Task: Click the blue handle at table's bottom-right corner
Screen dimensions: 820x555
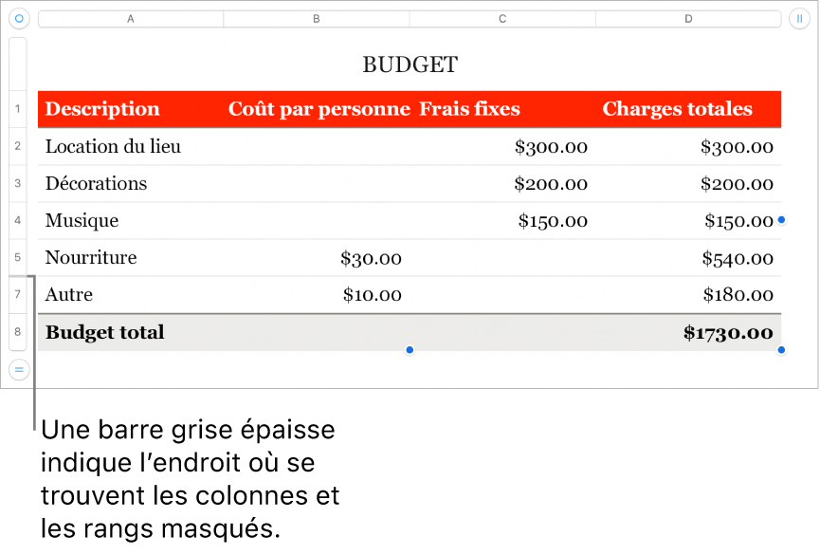Action: coord(782,350)
